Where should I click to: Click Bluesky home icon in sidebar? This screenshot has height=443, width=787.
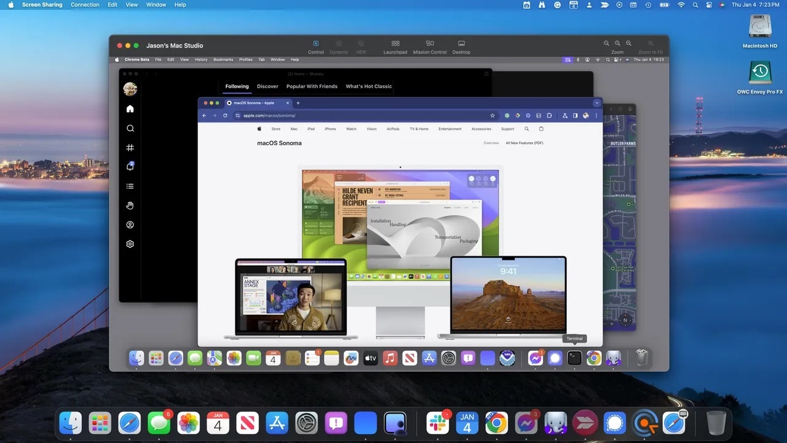[x=130, y=109]
